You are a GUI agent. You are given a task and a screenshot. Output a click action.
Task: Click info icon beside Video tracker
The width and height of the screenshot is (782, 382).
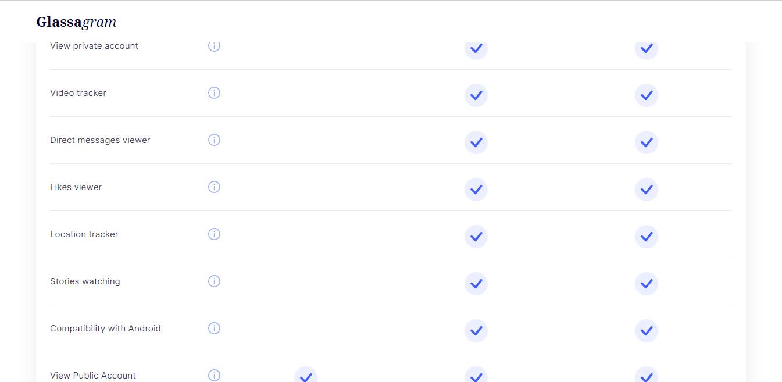pyautogui.click(x=214, y=93)
